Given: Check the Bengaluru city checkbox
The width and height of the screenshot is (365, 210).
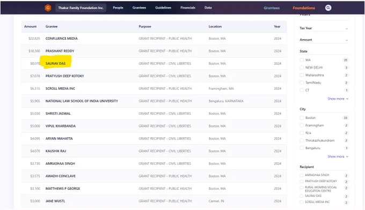Looking at the screenshot, I should (302, 148).
